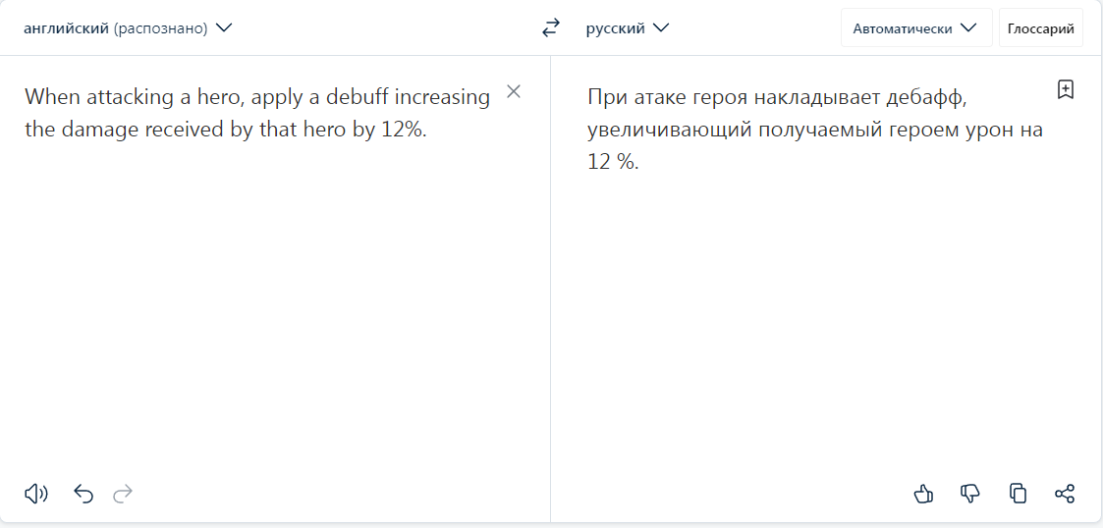This screenshot has height=528, width=1103.
Task: Expand the Автоматически formality dropdown
Action: (915, 28)
